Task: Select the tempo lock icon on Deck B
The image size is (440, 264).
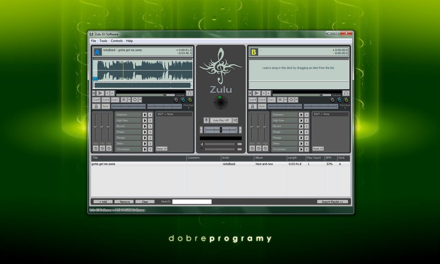Action: pyautogui.click(x=253, y=106)
